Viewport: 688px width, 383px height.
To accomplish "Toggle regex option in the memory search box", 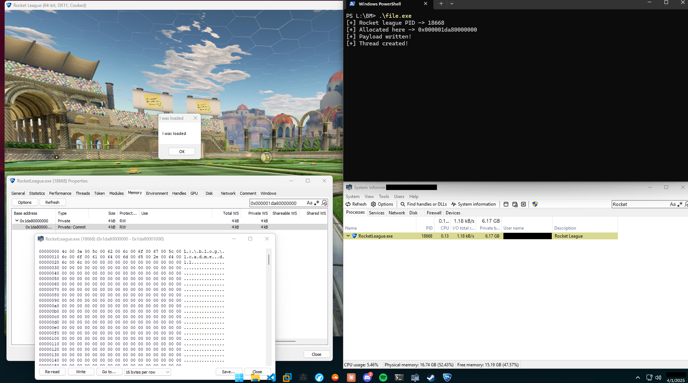I will click(317, 203).
